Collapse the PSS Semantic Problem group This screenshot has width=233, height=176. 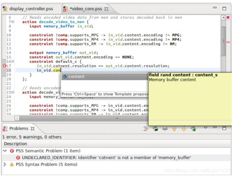click(x=5, y=151)
